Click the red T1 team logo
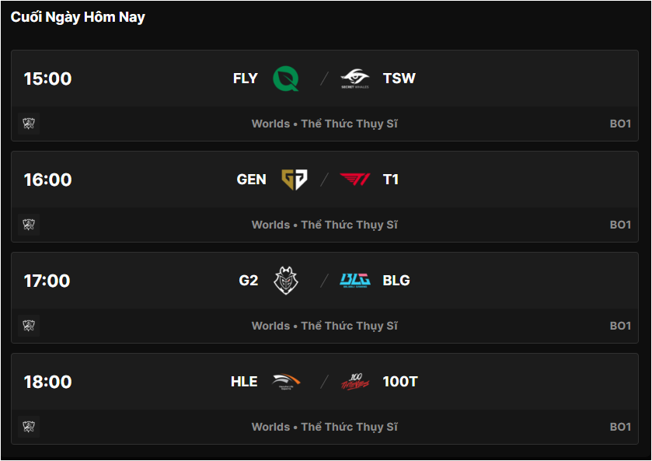The width and height of the screenshot is (652, 461). [355, 180]
